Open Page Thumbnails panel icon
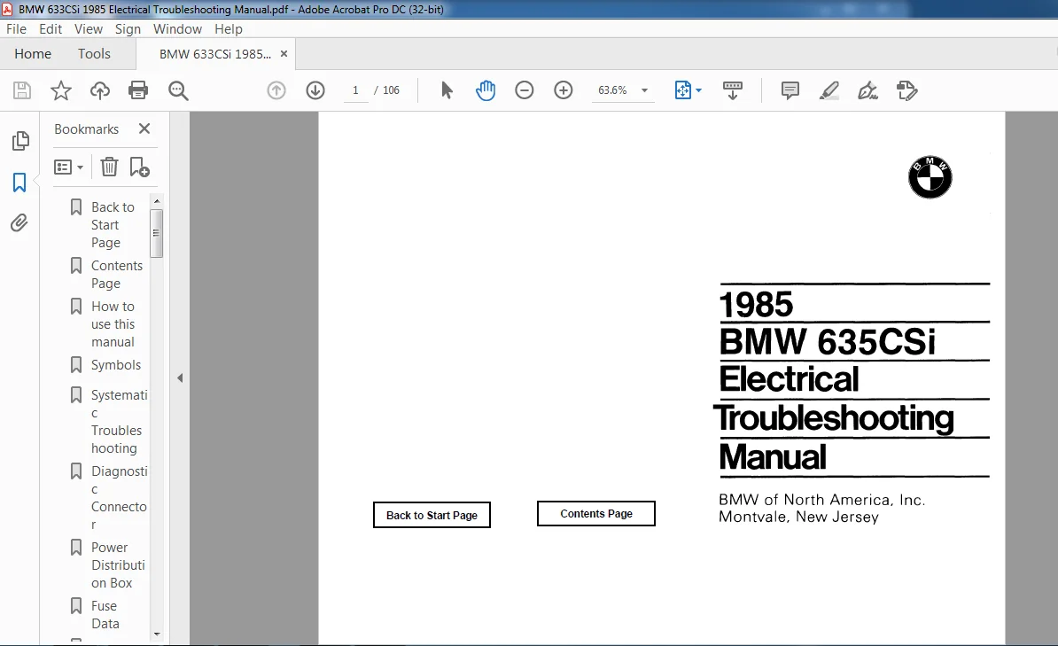This screenshot has width=1058, height=646. click(x=20, y=141)
